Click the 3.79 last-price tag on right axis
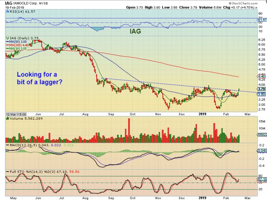Screen dimensions: 267x200 coord(261,89)
